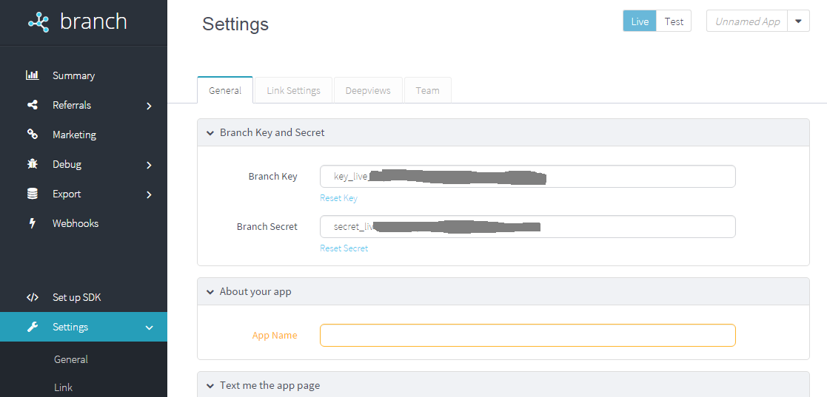Viewport: 827px width, 397px height.
Task: Click the Settings wrench icon
Action: 32,327
